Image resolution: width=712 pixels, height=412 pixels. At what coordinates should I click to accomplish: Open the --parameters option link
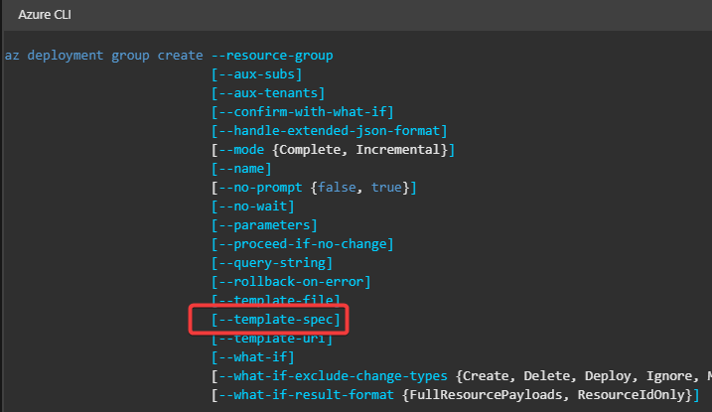click(264, 225)
